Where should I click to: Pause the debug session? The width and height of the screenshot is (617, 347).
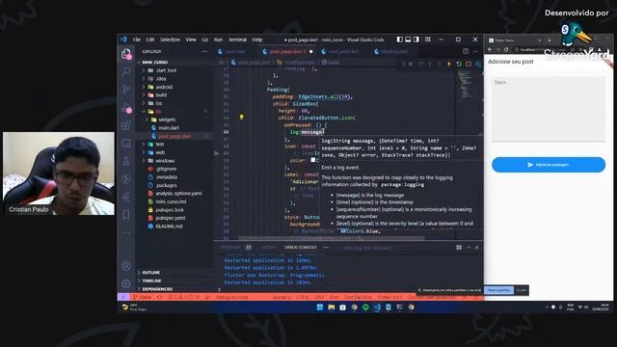click(411, 64)
